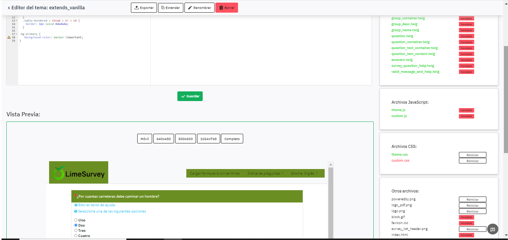
Task: Collapse code fold arrow on line 17
Action: click(16, 34)
